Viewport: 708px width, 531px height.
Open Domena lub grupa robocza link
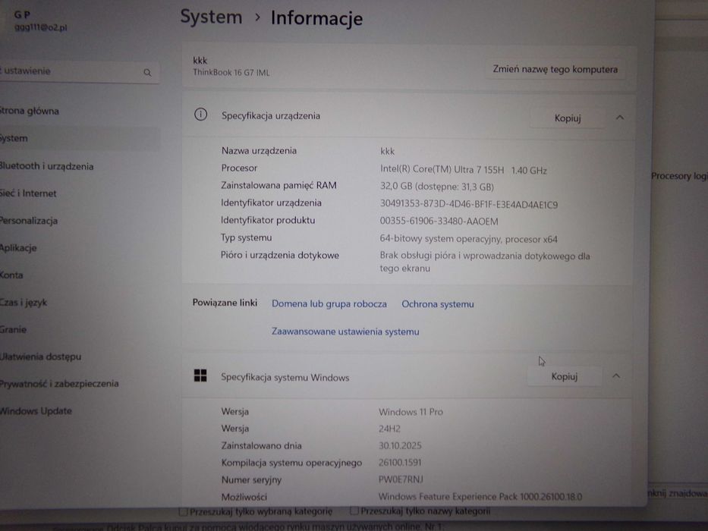point(329,304)
